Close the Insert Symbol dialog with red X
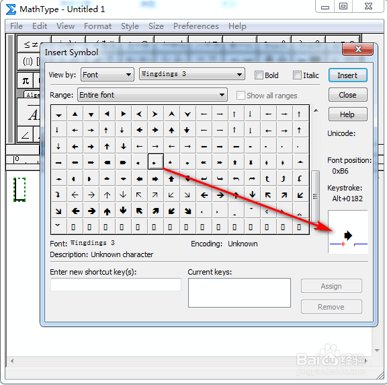This screenshot has width=387, height=385. point(357,49)
